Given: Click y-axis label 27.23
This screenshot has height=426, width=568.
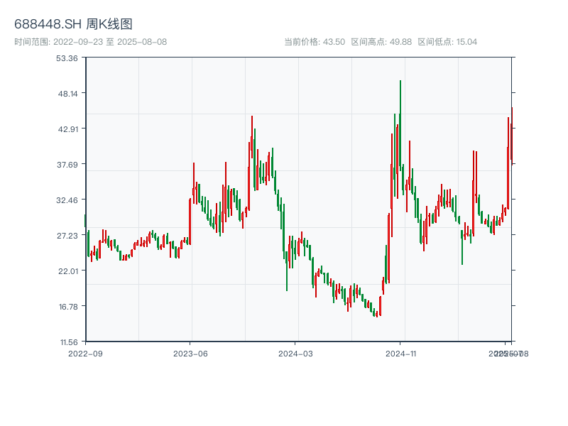Looking at the screenshot, I should point(67,236).
